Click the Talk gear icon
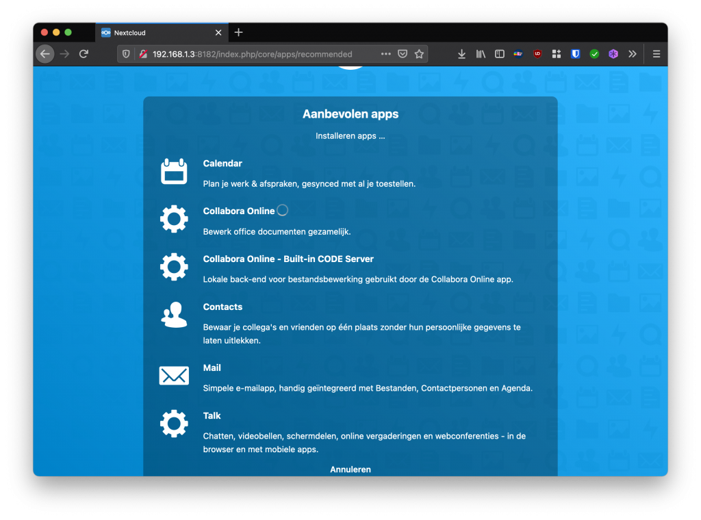This screenshot has height=520, width=701. point(174,424)
